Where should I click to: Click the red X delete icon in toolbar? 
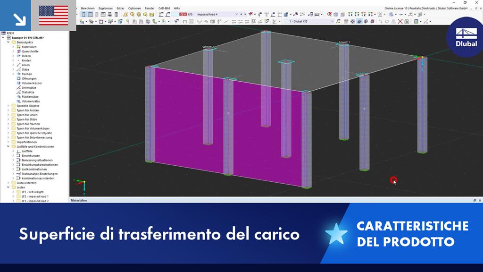pyautogui.click(x=400, y=21)
